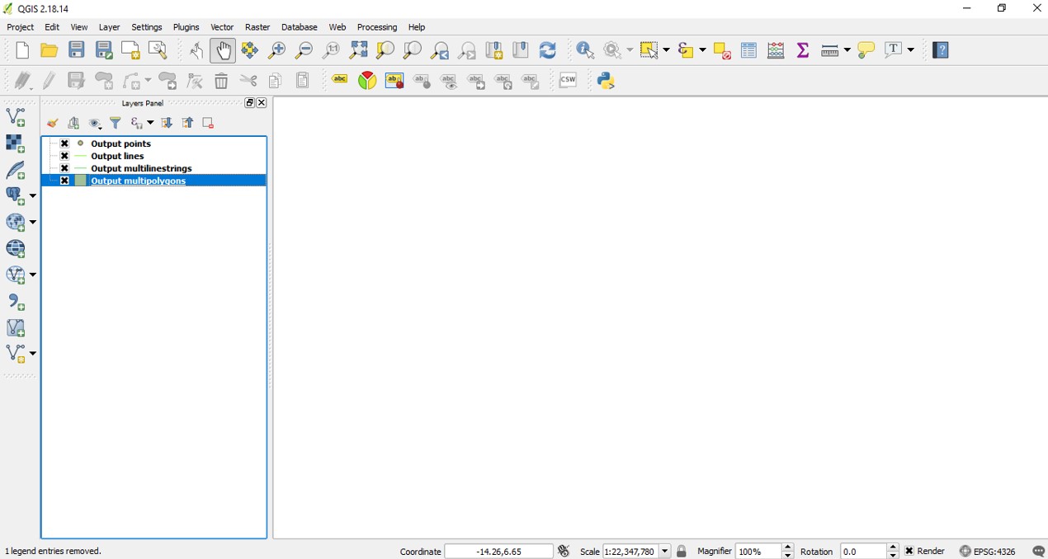
Task: Open the Field Calculator
Action: [x=776, y=49]
